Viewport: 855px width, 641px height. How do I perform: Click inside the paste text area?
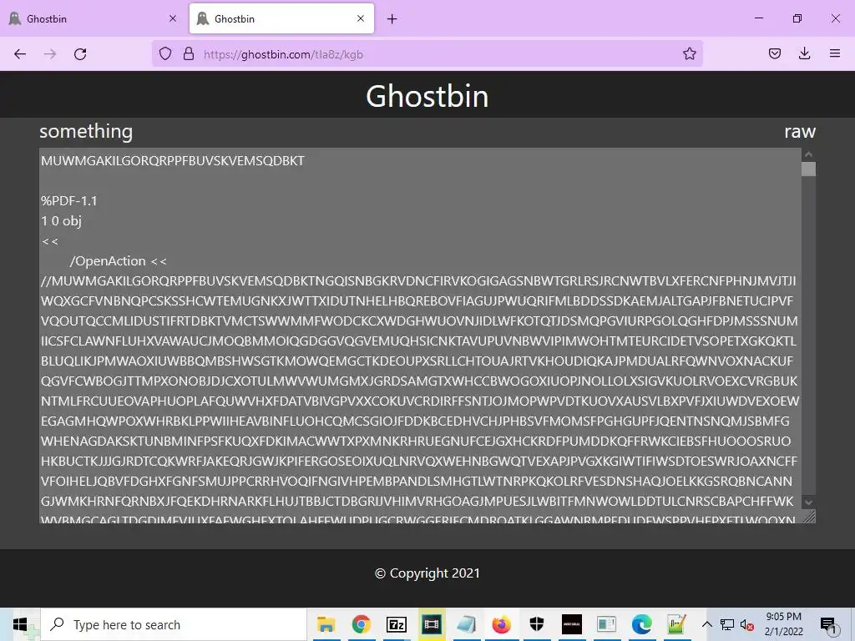pos(420,336)
